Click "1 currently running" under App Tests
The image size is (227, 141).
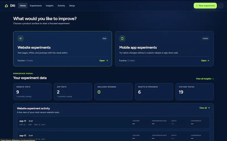coord(64,96)
